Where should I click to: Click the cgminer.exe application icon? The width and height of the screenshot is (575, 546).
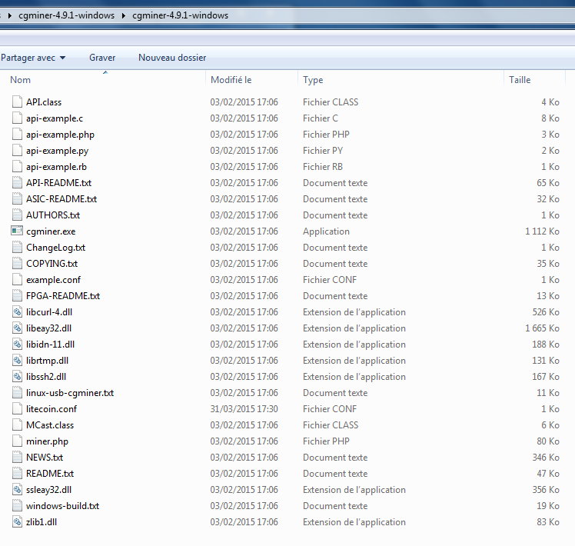tap(18, 231)
